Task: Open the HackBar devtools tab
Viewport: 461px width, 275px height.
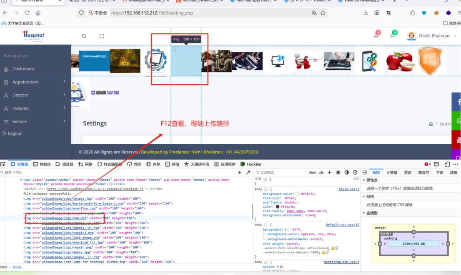Action: click(251, 165)
